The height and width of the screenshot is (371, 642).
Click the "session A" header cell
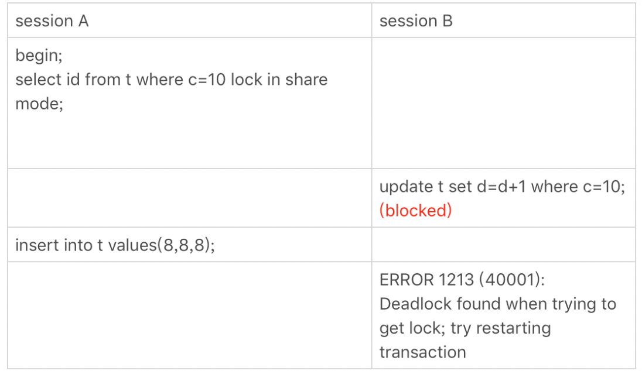coord(52,22)
